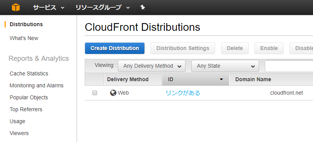Click the Delete button
313x142 pixels.
point(235,48)
